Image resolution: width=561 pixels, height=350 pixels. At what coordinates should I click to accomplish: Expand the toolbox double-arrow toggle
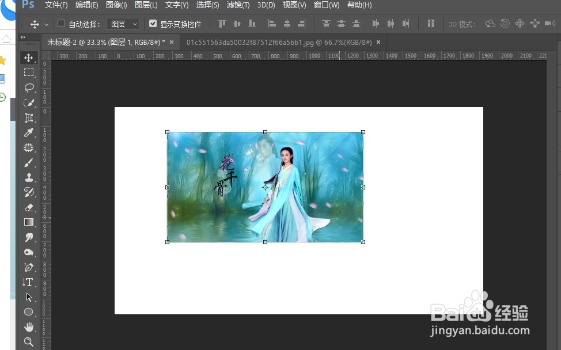coord(23,37)
